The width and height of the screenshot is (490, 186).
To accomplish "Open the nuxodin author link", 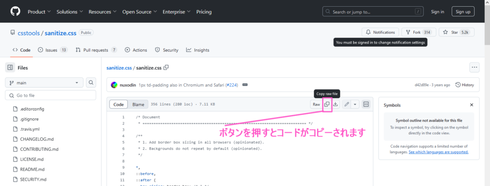I will 128,85.
